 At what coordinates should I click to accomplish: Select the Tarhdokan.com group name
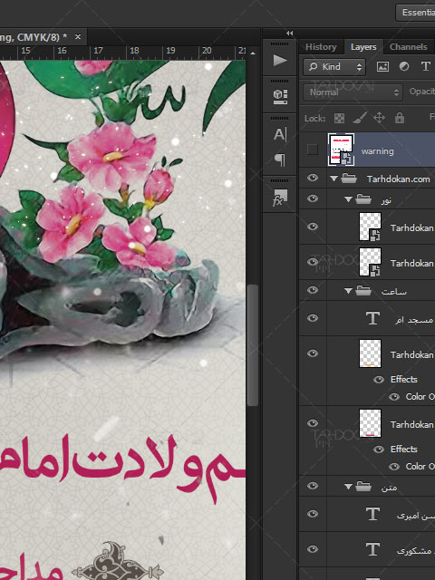(x=399, y=179)
